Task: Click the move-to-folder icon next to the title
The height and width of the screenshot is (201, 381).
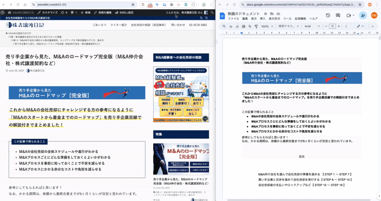Action: 272,14
